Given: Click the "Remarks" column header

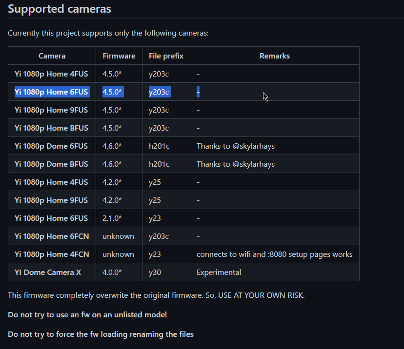Looking at the screenshot, I should [275, 56].
